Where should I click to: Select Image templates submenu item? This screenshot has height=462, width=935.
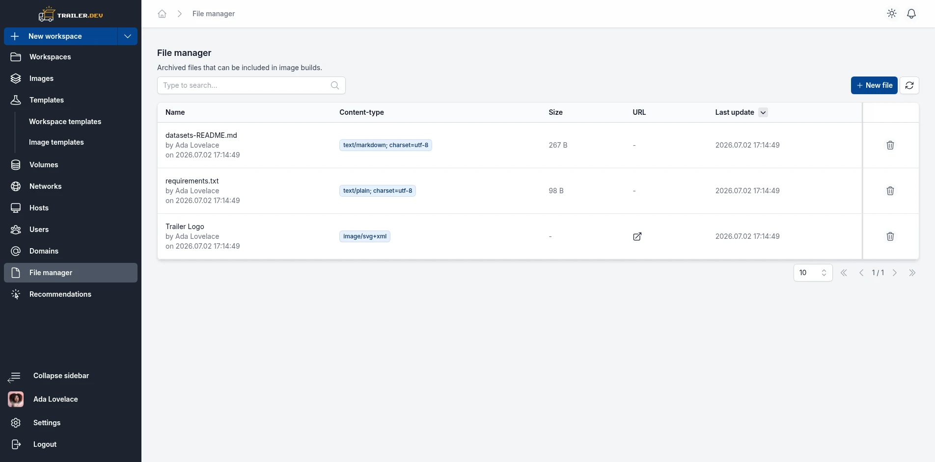tap(56, 142)
